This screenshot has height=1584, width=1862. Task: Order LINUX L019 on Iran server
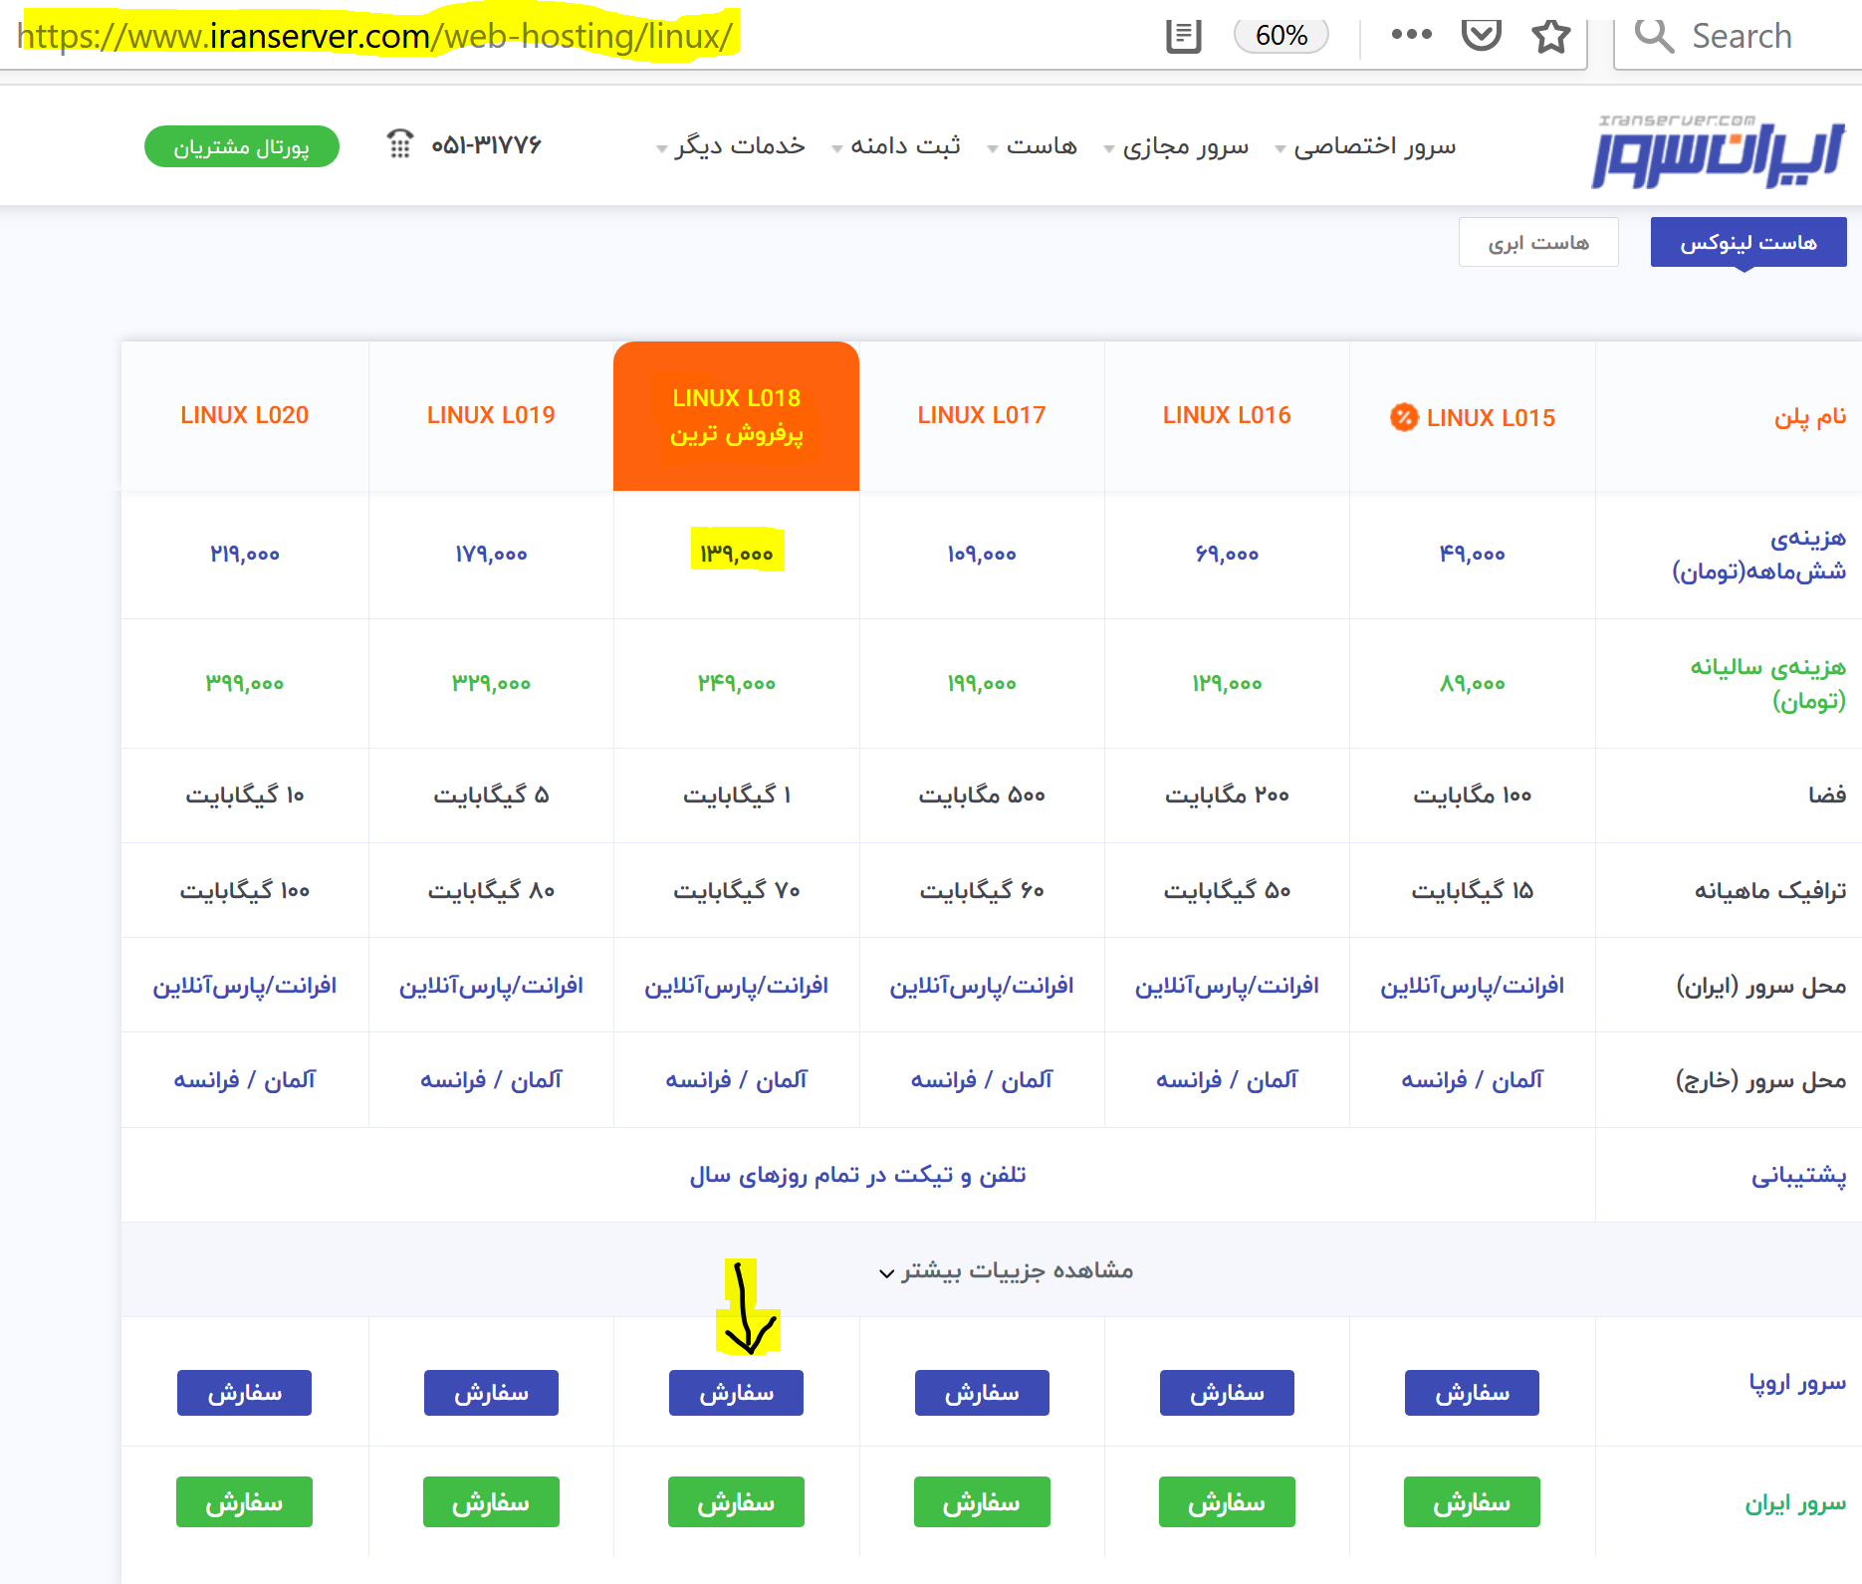491,1502
